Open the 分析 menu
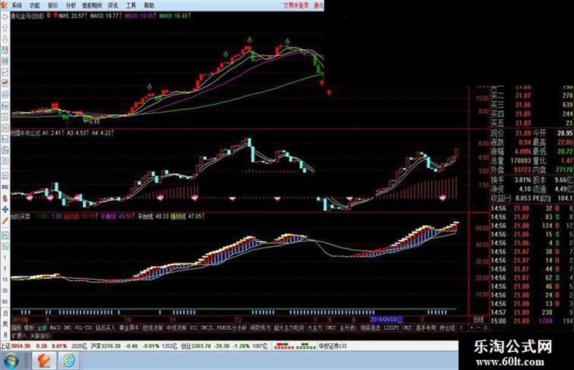This screenshot has height=370, width=574. pos(72,5)
